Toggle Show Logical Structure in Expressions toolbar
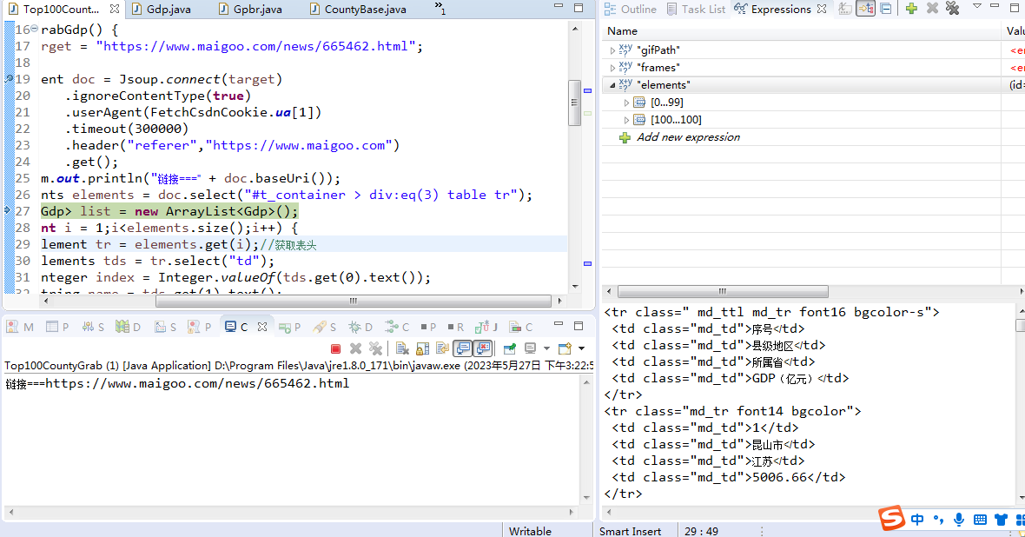 [x=865, y=9]
